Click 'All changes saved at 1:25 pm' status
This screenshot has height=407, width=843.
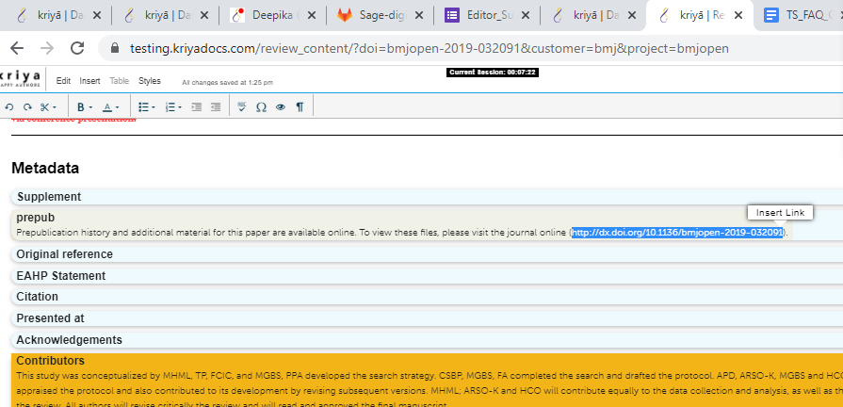point(227,82)
